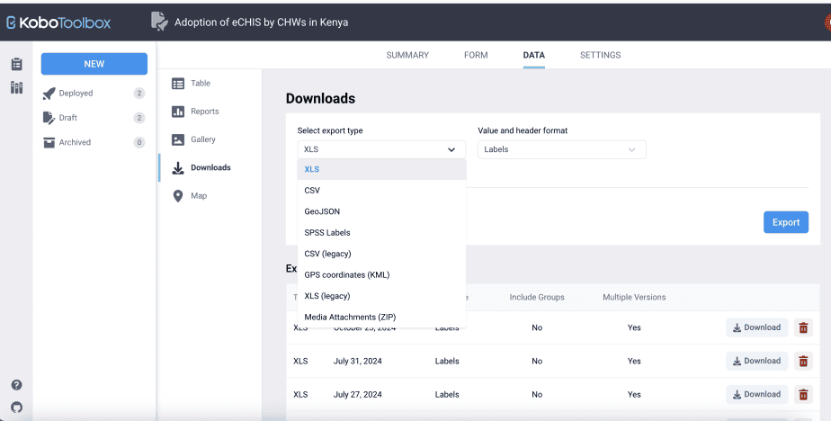Open the GitHub icon link
The image size is (831, 421).
(16, 407)
